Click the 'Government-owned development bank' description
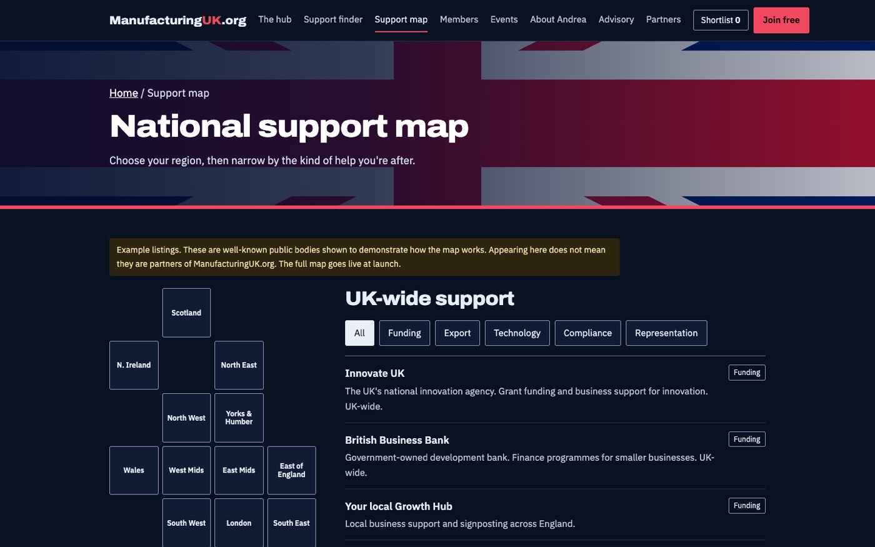875x547 pixels. click(x=529, y=465)
